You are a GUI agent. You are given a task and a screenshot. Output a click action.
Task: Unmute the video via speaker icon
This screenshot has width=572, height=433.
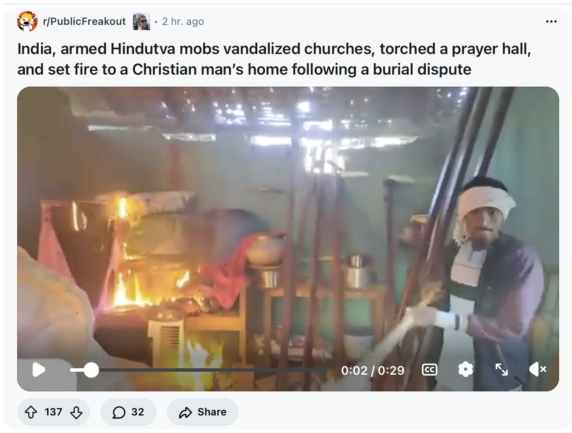537,369
